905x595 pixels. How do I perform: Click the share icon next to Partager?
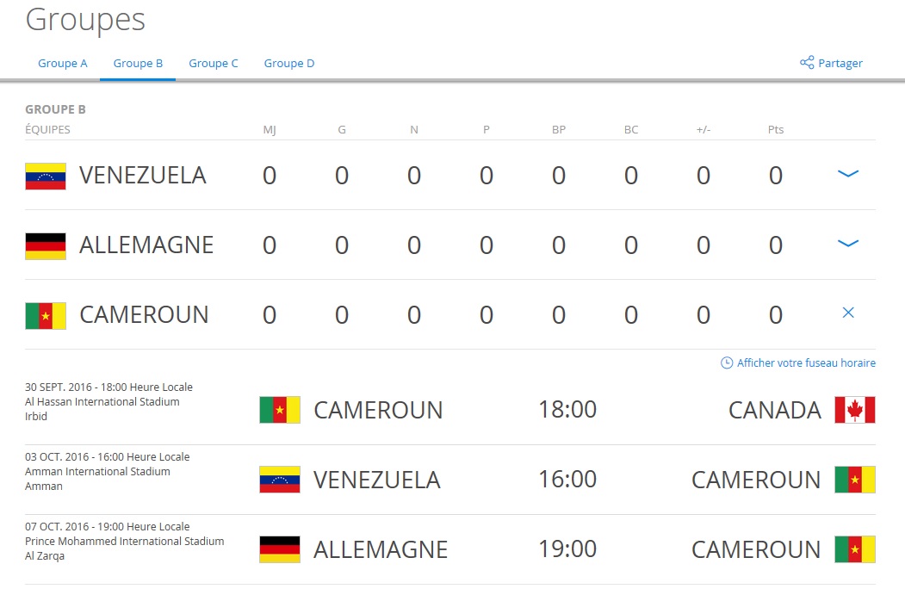807,63
